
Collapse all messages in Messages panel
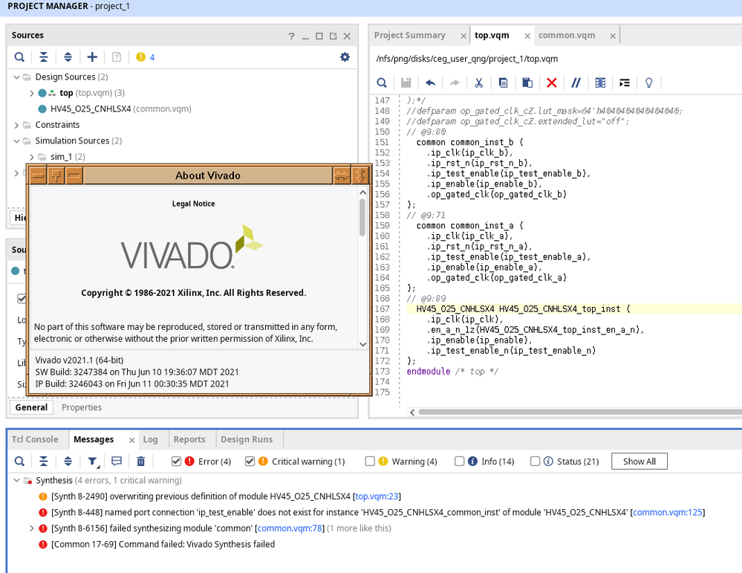[44, 462]
